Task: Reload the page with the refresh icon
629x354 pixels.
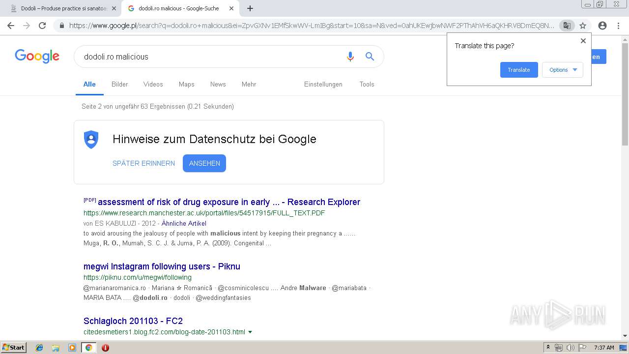Action: (x=42, y=26)
